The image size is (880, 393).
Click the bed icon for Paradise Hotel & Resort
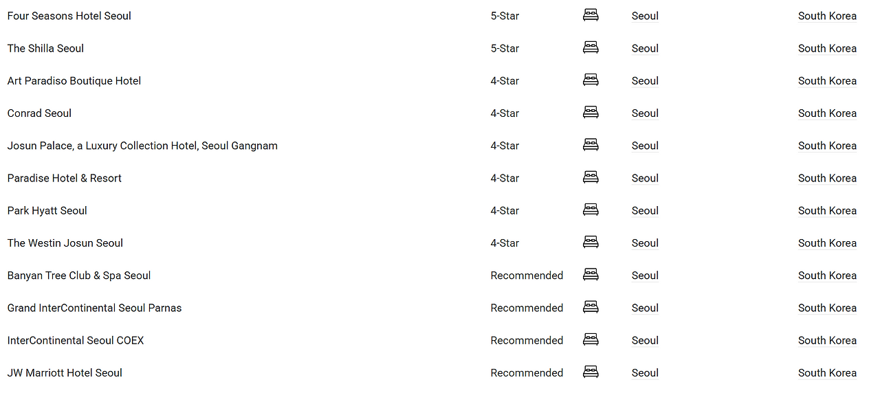coord(591,177)
